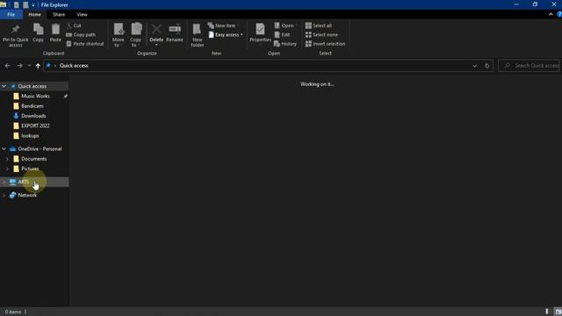The height and width of the screenshot is (316, 562).
Task: Navigate Forward with the arrow
Action: point(19,66)
